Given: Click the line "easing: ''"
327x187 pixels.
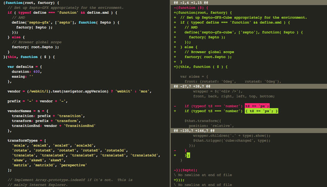Looking at the screenshot, I should click(22, 77).
